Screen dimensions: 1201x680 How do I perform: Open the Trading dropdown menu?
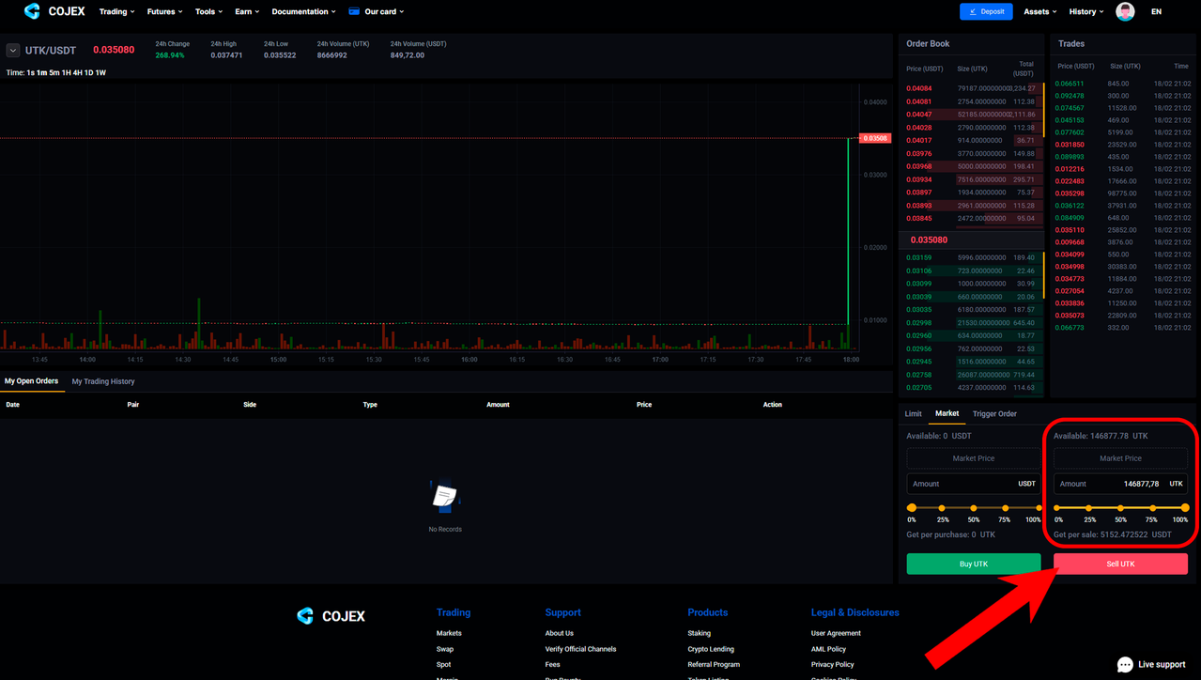117,11
